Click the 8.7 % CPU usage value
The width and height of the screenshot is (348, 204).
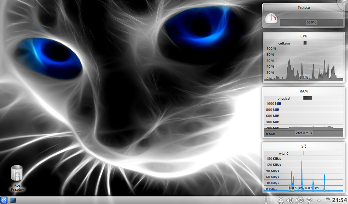click(304, 77)
